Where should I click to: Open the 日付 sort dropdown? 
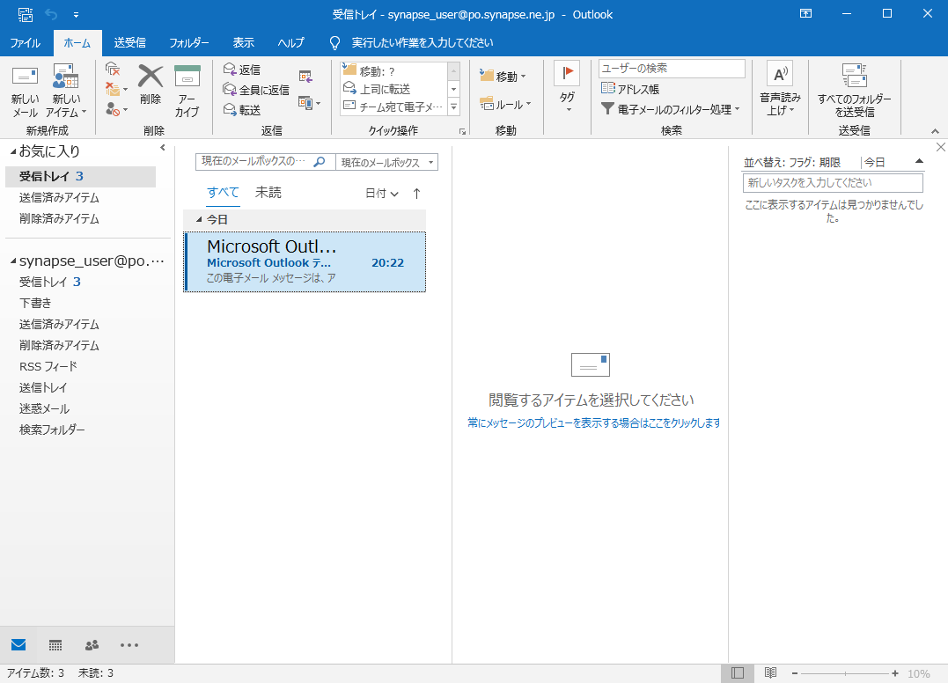(x=382, y=194)
